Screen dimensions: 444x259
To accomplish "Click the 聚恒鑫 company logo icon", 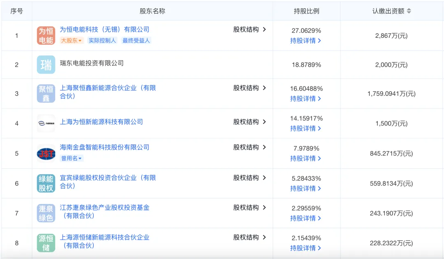I will tap(46, 93).
